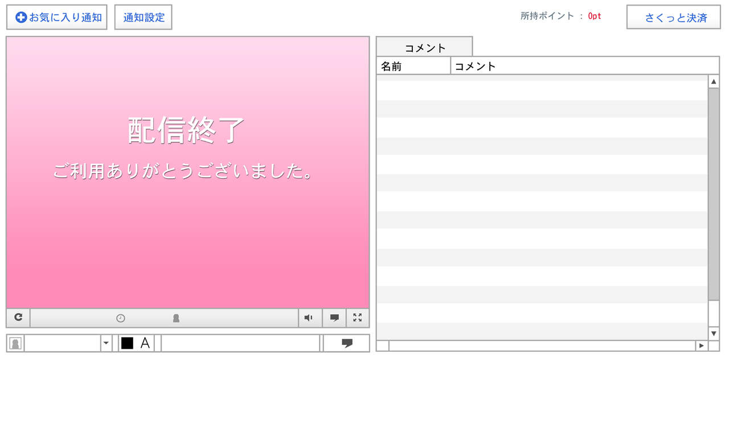This screenshot has width=729, height=436.
Task: Click the さくっと決済 quick payment button
Action: 674,17
